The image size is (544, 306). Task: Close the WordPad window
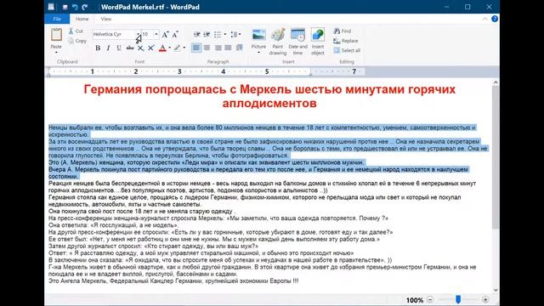pyautogui.click(x=490, y=7)
